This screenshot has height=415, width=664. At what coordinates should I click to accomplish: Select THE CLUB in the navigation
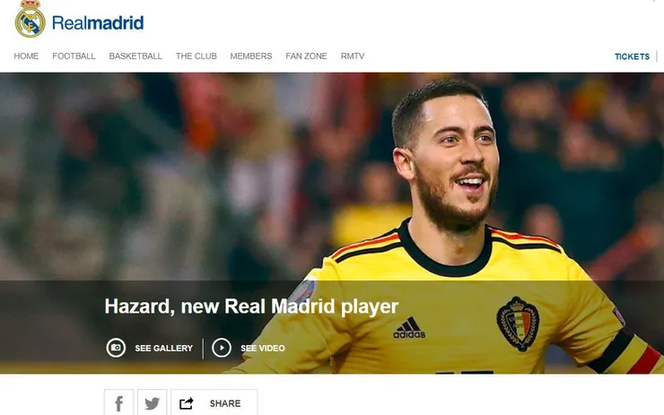197,56
